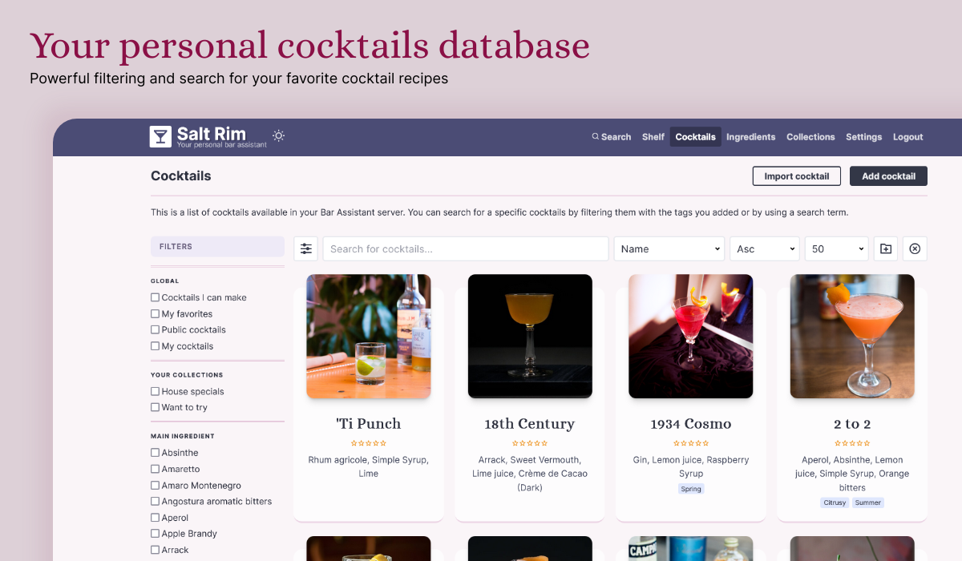Open Settings from the navigation
Image resolution: width=962 pixels, height=561 pixels.
click(864, 137)
